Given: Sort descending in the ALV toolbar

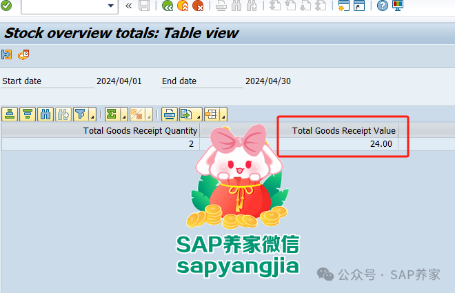Looking at the screenshot, I should [x=28, y=114].
